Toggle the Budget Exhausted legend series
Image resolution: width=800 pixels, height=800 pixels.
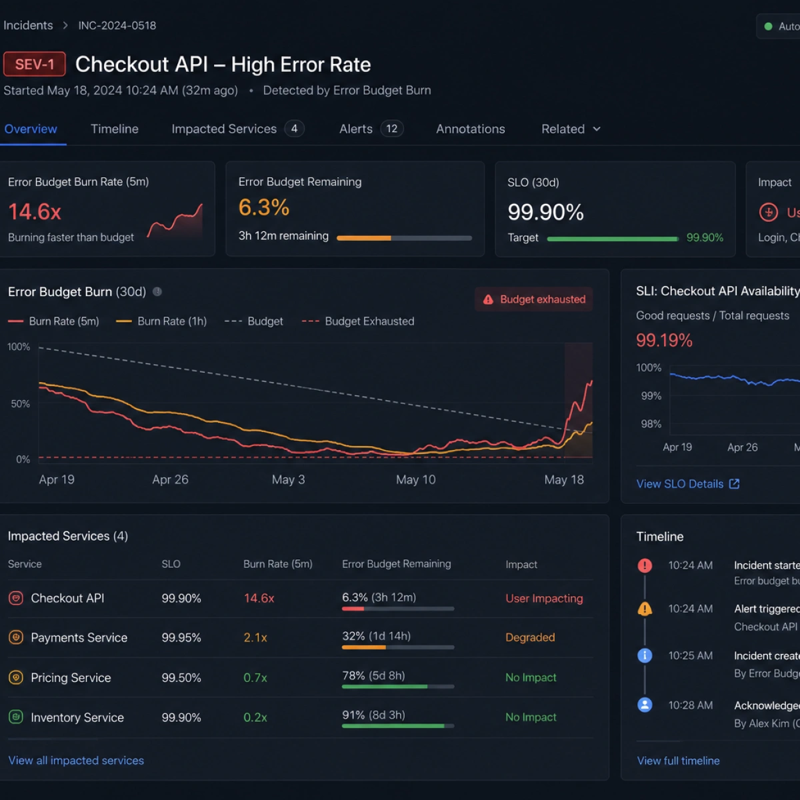(x=358, y=321)
